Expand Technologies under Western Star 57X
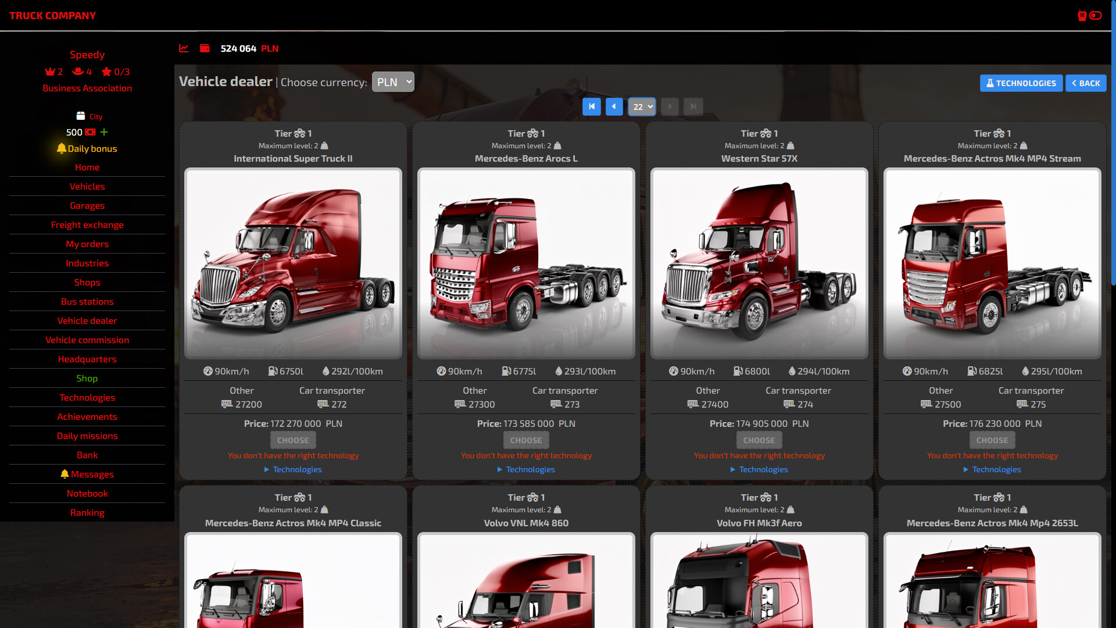The height and width of the screenshot is (628, 1116). pos(759,469)
